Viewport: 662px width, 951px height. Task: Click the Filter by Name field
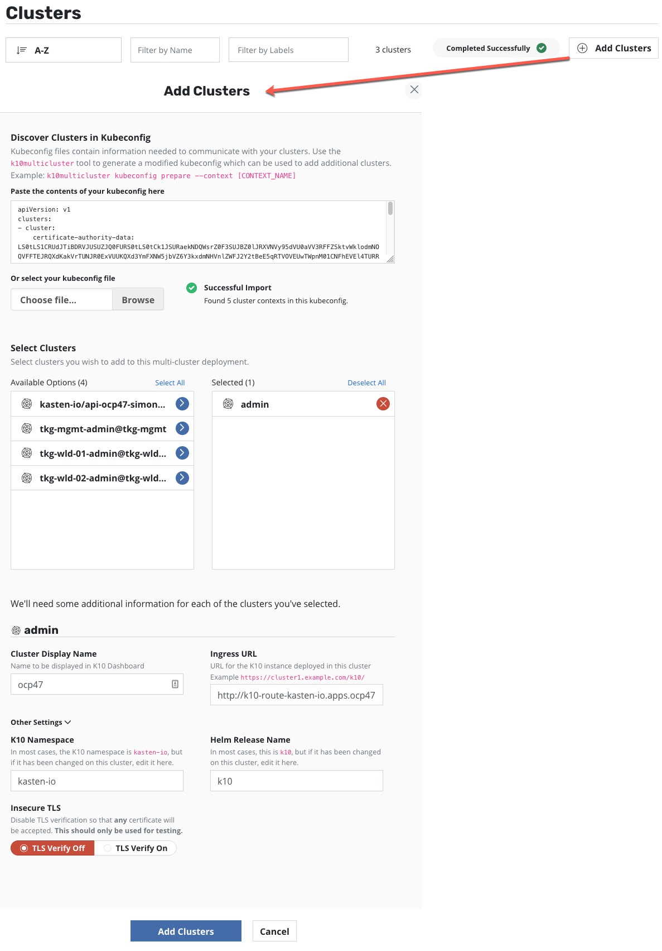(175, 50)
